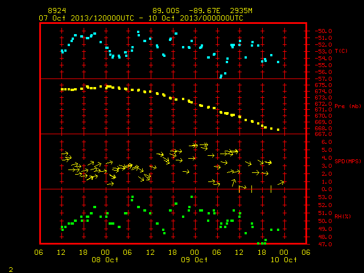Click the page number 2 at bottom left
This screenshot has width=364, height=273.
tap(11, 270)
